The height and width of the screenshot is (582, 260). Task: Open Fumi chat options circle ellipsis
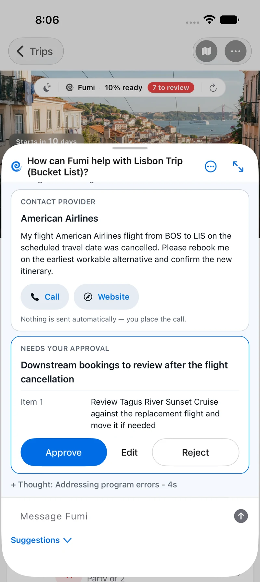(x=211, y=167)
